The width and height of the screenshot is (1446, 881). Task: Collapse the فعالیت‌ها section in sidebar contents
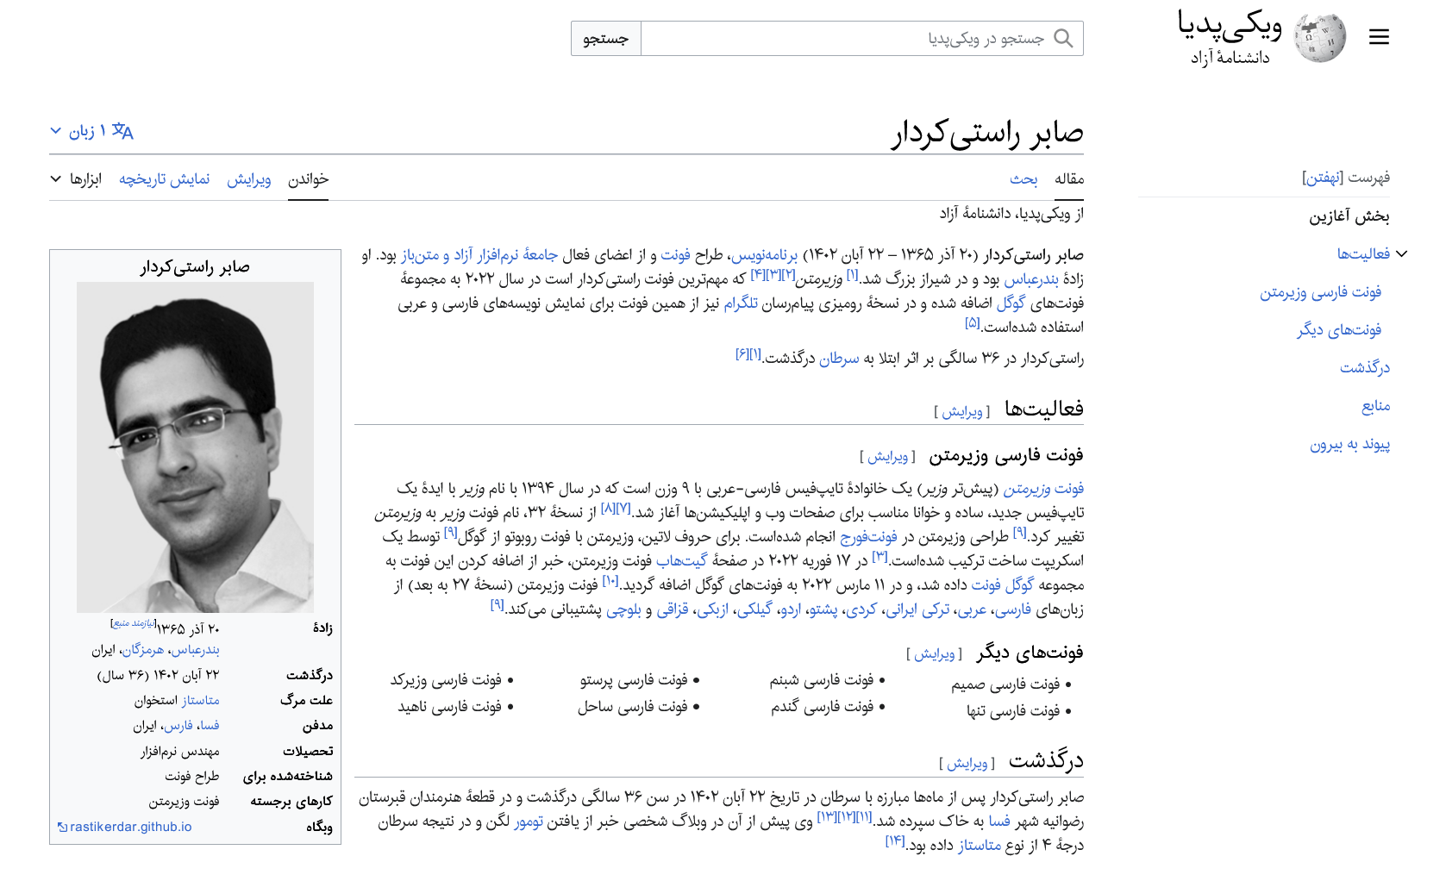pos(1402,253)
